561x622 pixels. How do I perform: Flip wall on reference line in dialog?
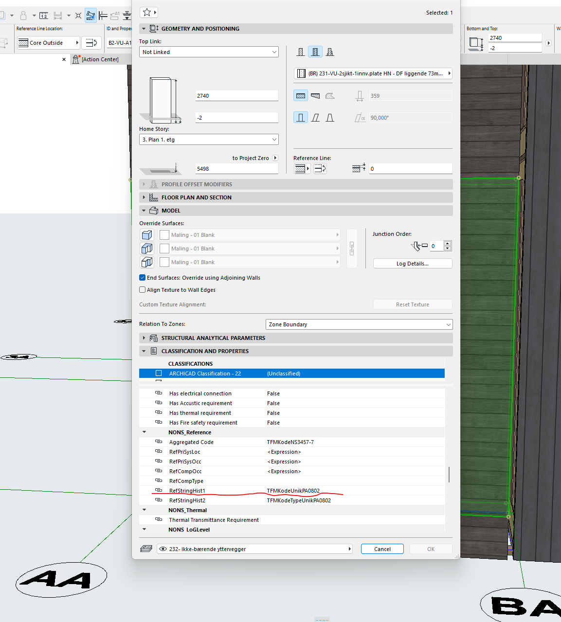pyautogui.click(x=320, y=169)
